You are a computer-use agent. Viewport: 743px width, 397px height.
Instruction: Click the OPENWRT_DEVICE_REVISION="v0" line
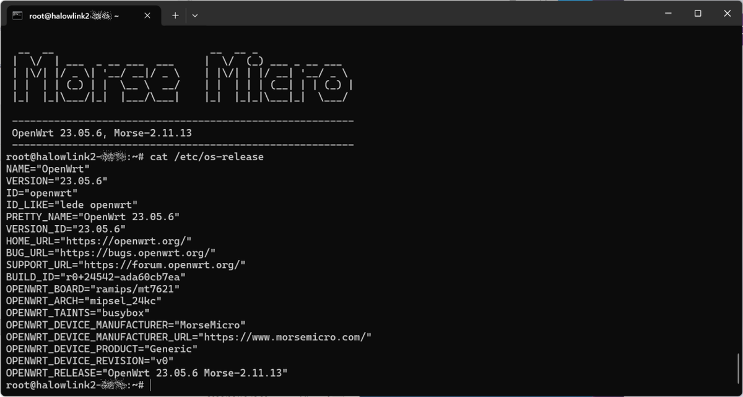(90, 361)
